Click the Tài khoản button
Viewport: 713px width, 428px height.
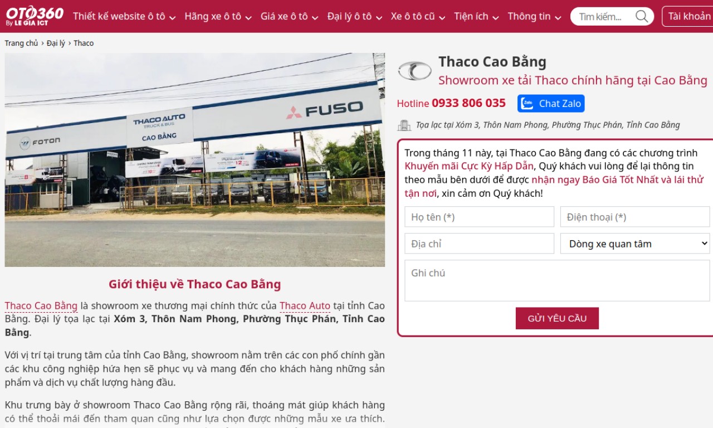[x=689, y=16]
